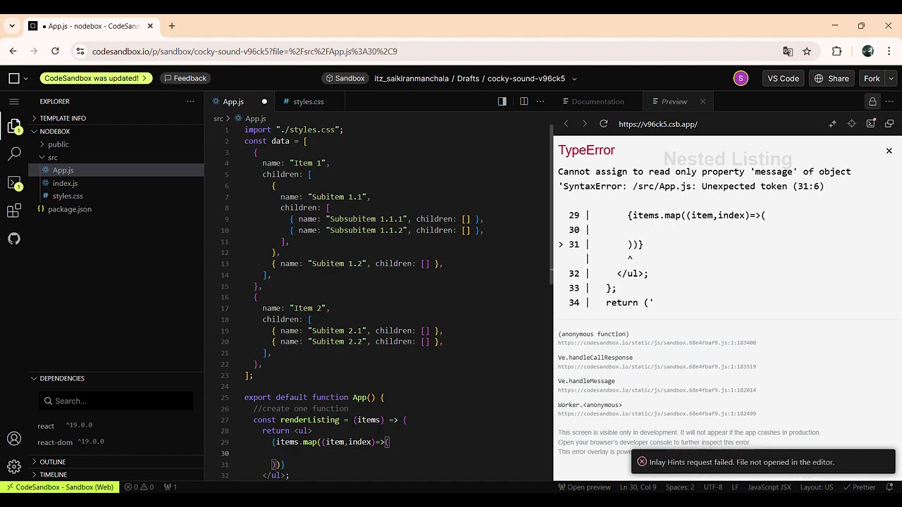The image size is (902, 507).
Task: Open package.json in file tree
Action: point(69,209)
